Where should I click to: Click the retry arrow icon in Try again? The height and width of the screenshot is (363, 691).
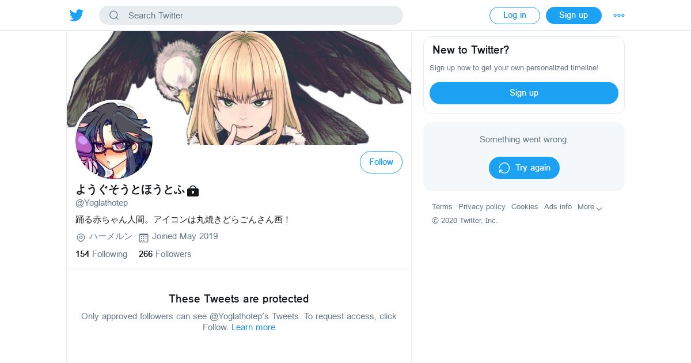(504, 168)
